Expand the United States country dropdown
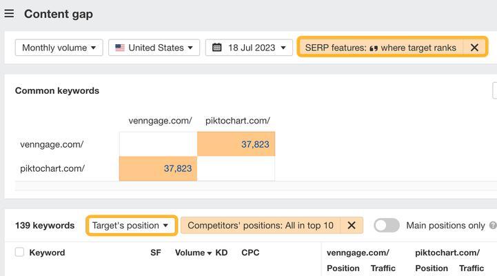The height and width of the screenshot is (276, 497). 154,48
